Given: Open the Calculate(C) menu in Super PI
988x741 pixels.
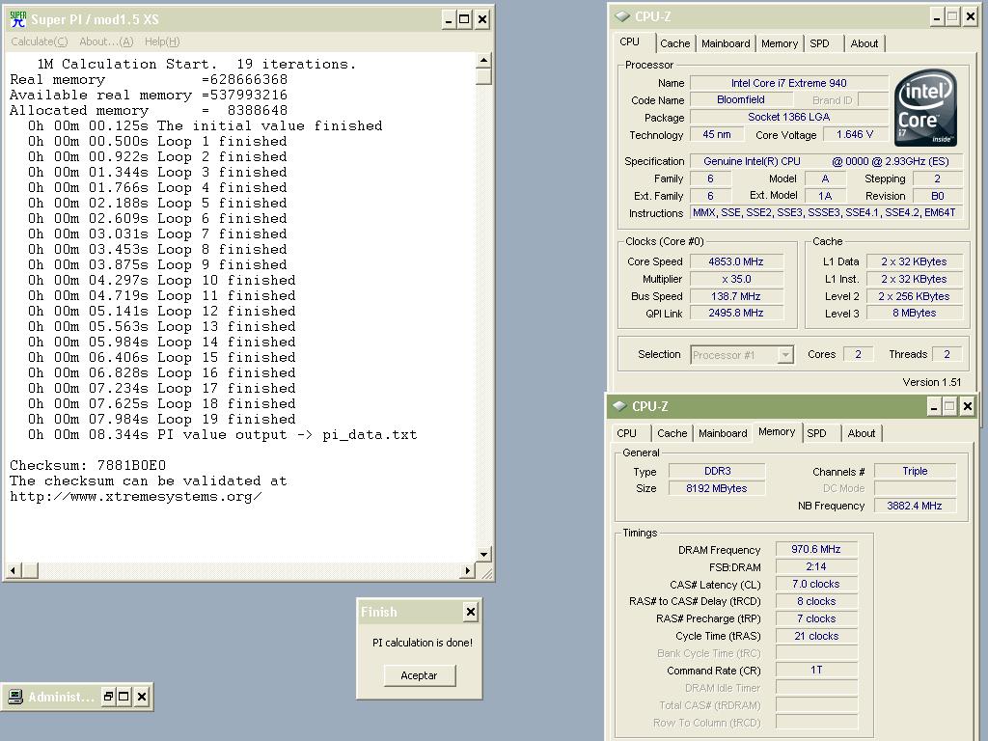Looking at the screenshot, I should (39, 41).
